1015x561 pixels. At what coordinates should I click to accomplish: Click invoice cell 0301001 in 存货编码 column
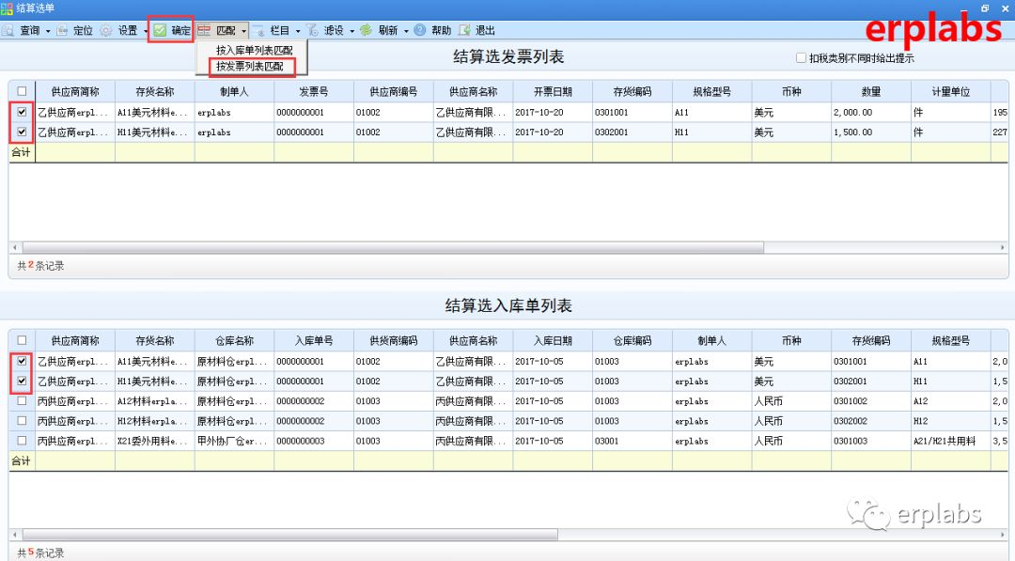pos(632,112)
